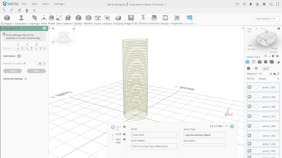This screenshot has width=282, height=158.
Task: Open the Generators tool
Action: (21, 20)
